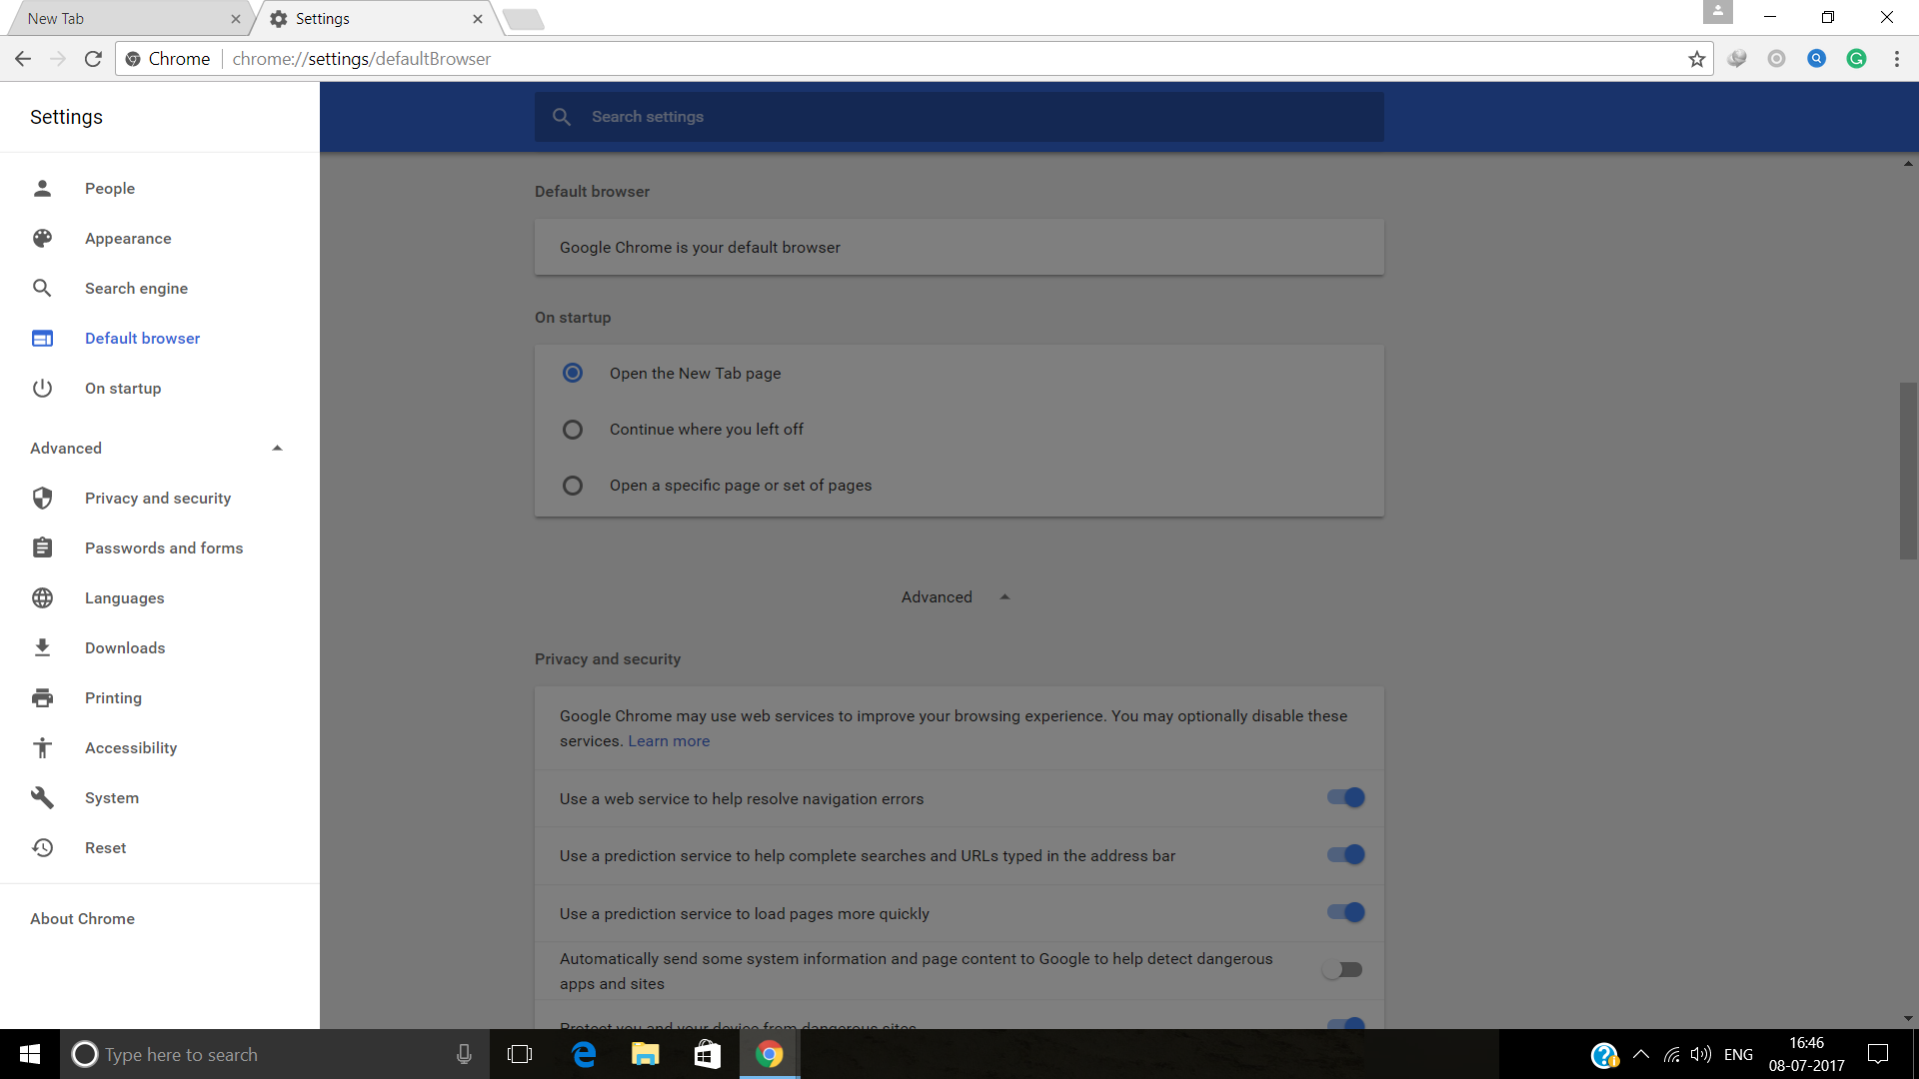Bookmark this page with the star icon
The image size is (1919, 1079).
pyautogui.click(x=1696, y=59)
